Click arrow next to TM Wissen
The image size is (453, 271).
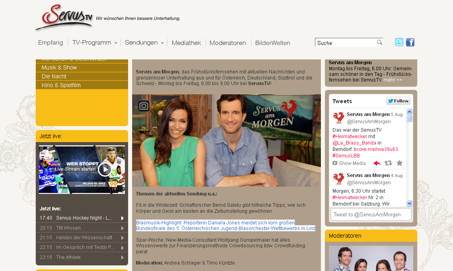coord(122,228)
